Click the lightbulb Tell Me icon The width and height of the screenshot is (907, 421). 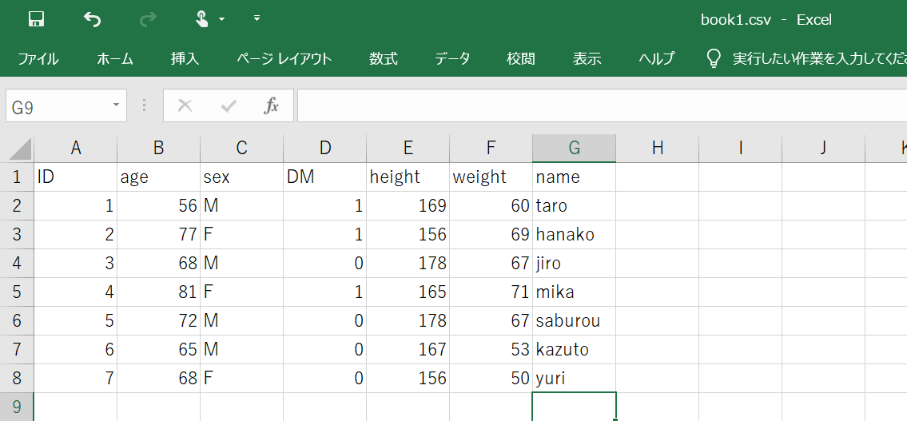point(714,58)
